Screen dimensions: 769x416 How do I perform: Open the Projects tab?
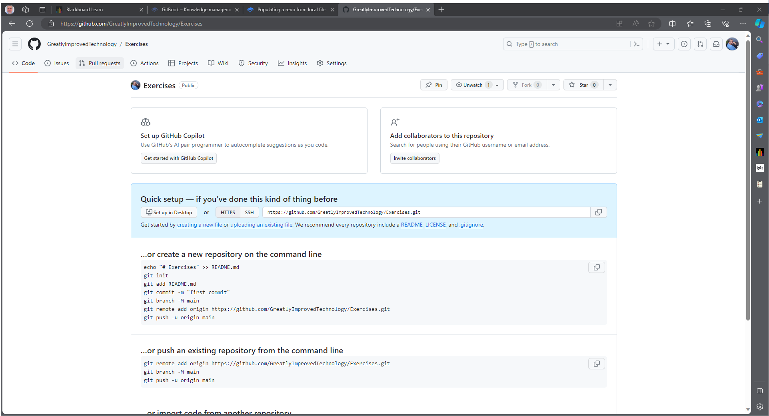[183, 63]
